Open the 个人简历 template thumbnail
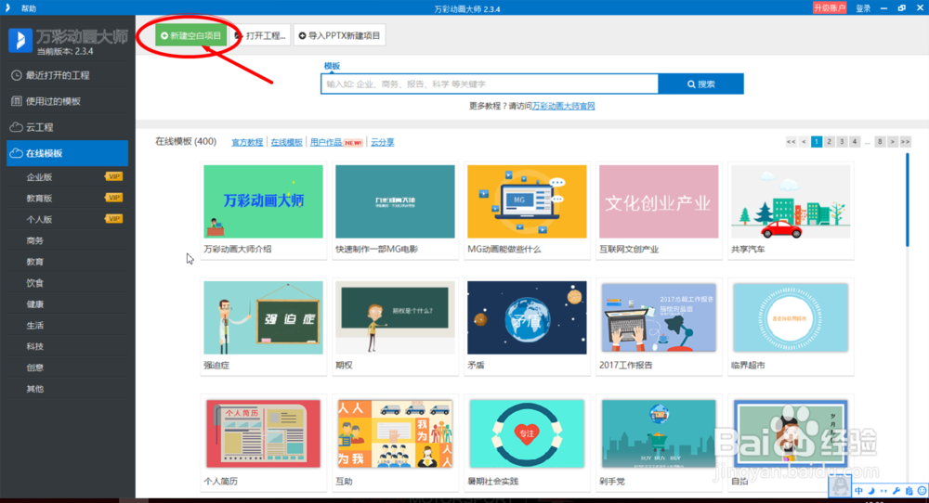 (263, 433)
